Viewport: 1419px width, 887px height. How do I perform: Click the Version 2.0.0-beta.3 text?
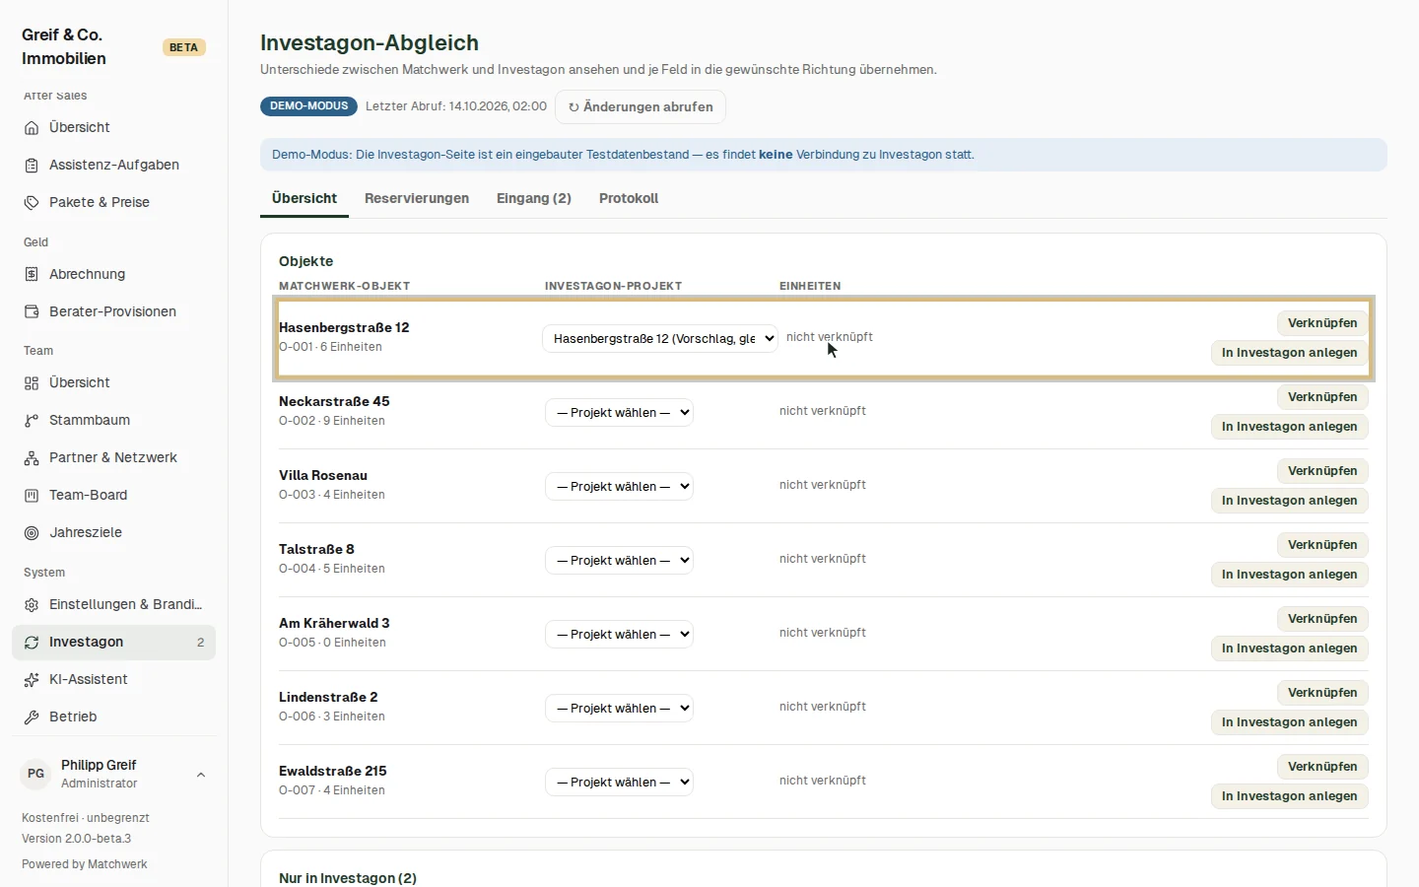77,839
